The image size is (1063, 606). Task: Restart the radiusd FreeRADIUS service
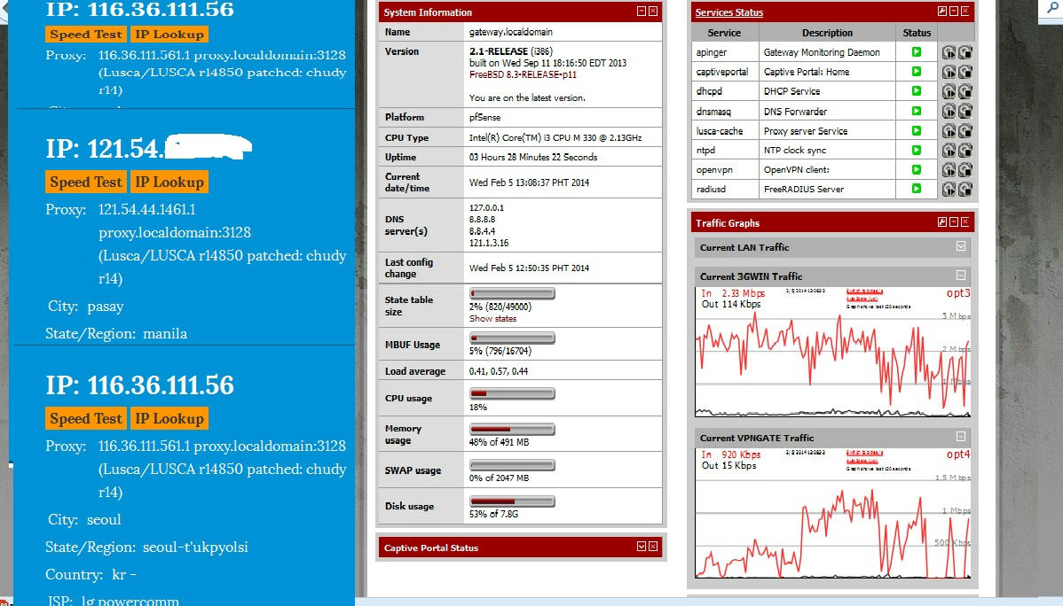tap(949, 190)
